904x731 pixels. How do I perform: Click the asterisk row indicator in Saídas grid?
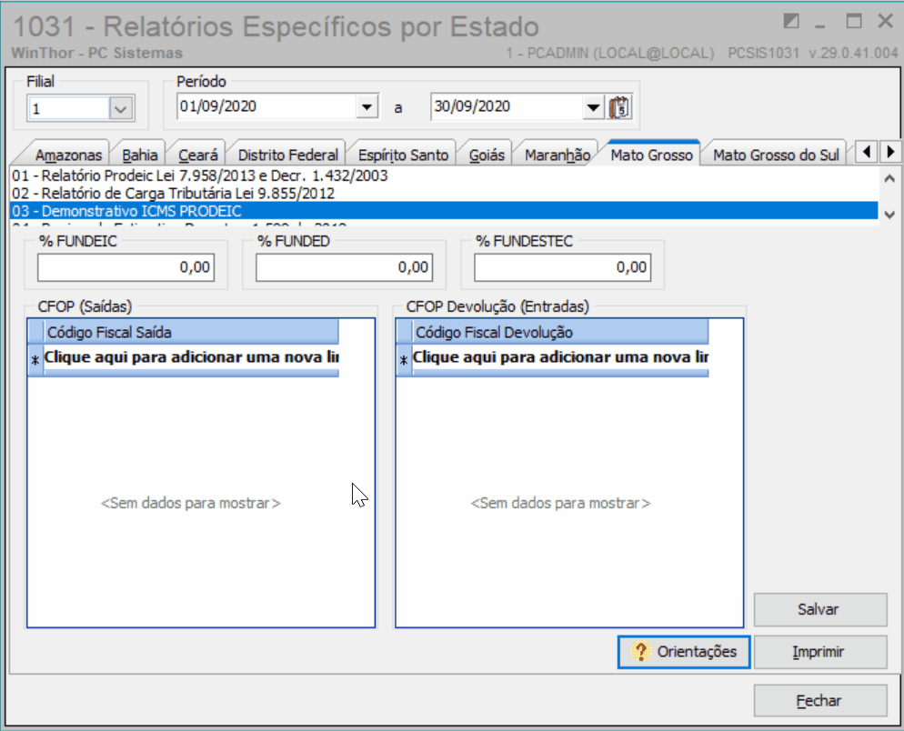35,361
